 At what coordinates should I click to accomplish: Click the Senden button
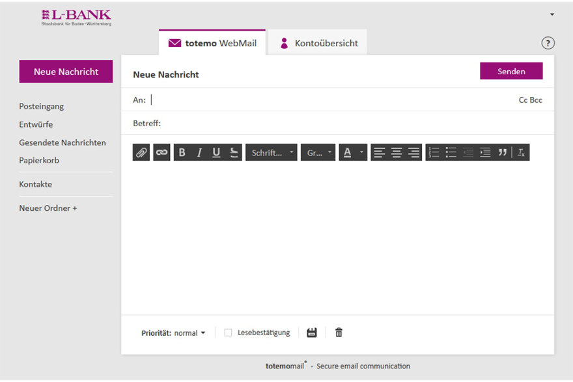(511, 71)
